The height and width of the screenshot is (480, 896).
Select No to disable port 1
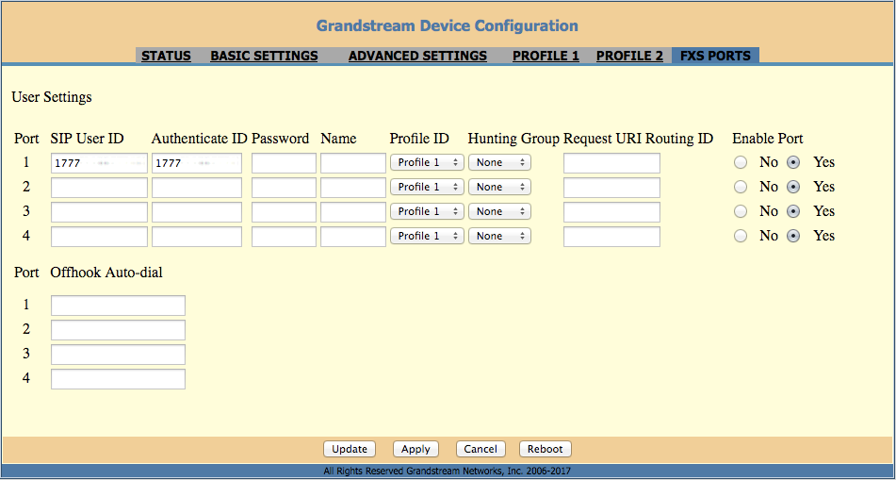tap(741, 163)
